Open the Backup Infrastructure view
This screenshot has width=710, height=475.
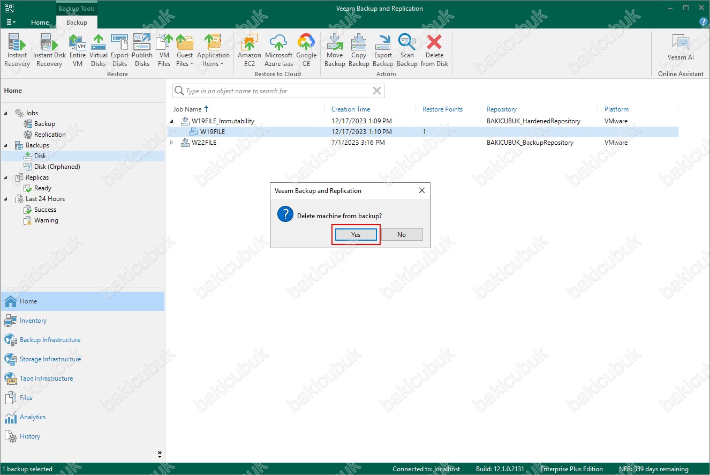tap(82, 340)
